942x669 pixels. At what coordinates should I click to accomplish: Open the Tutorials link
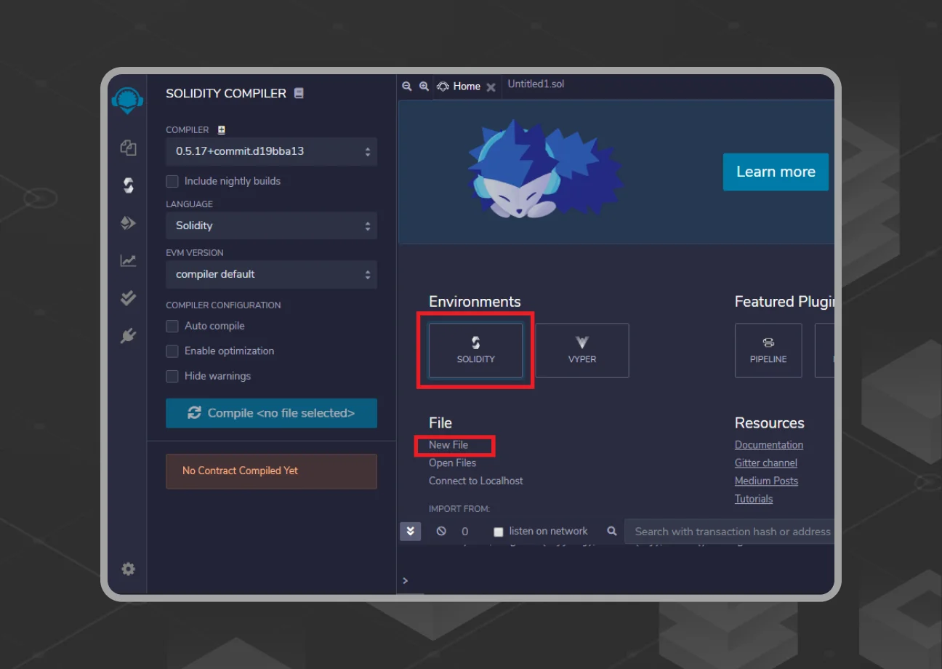click(754, 499)
